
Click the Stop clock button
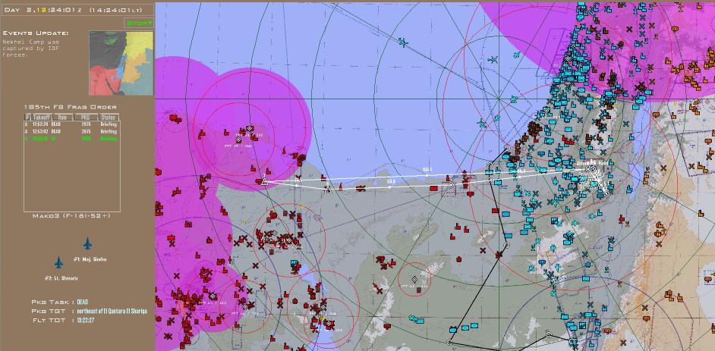pyautogui.click(x=139, y=23)
